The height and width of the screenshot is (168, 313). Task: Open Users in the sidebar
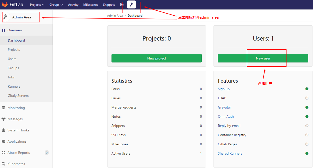(x=26, y=59)
